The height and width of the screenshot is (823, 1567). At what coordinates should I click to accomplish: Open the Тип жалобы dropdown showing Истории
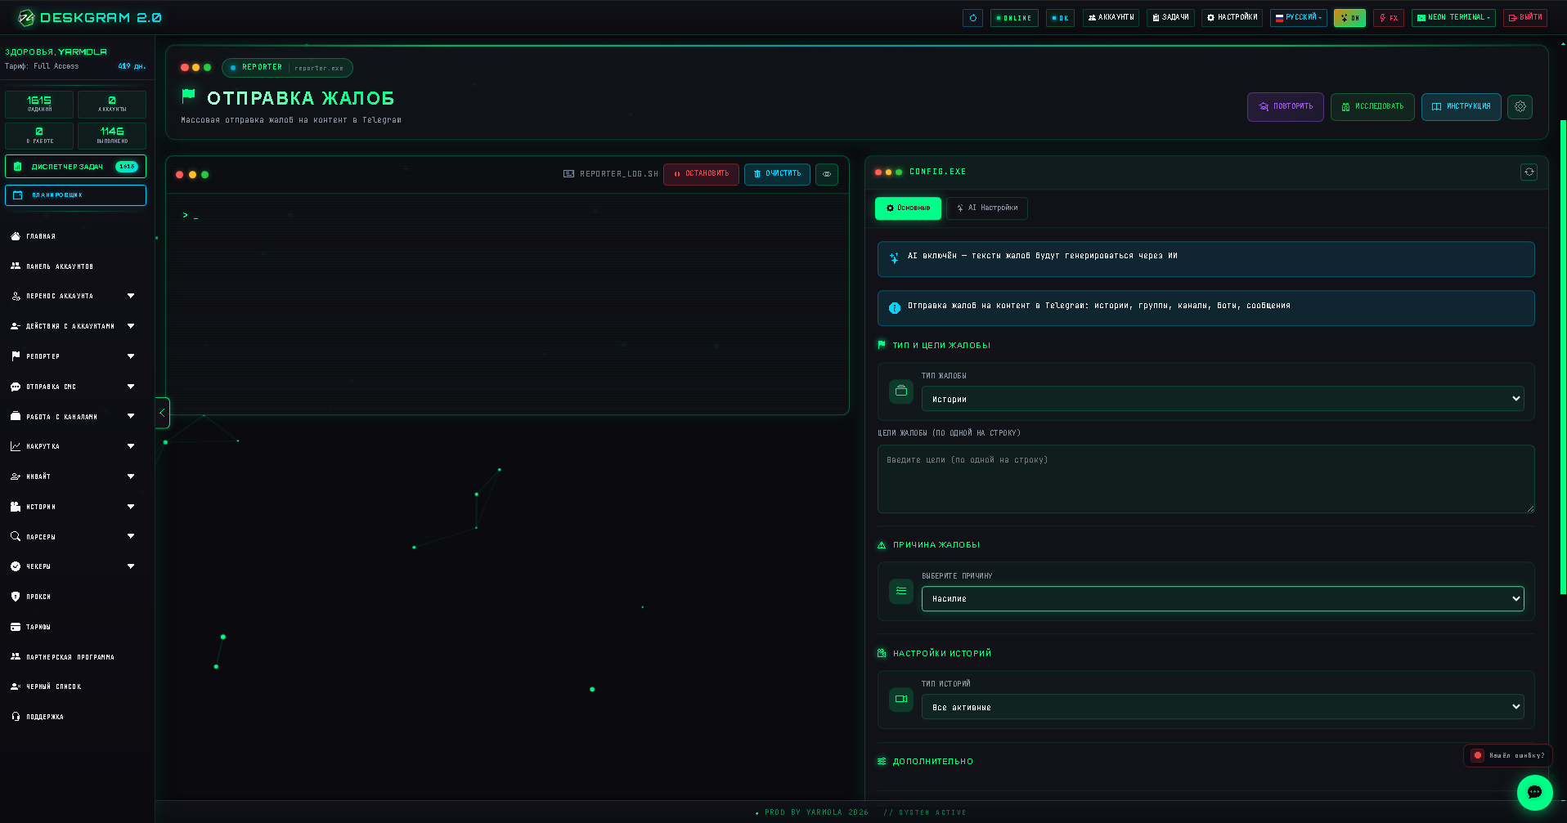[1223, 399]
